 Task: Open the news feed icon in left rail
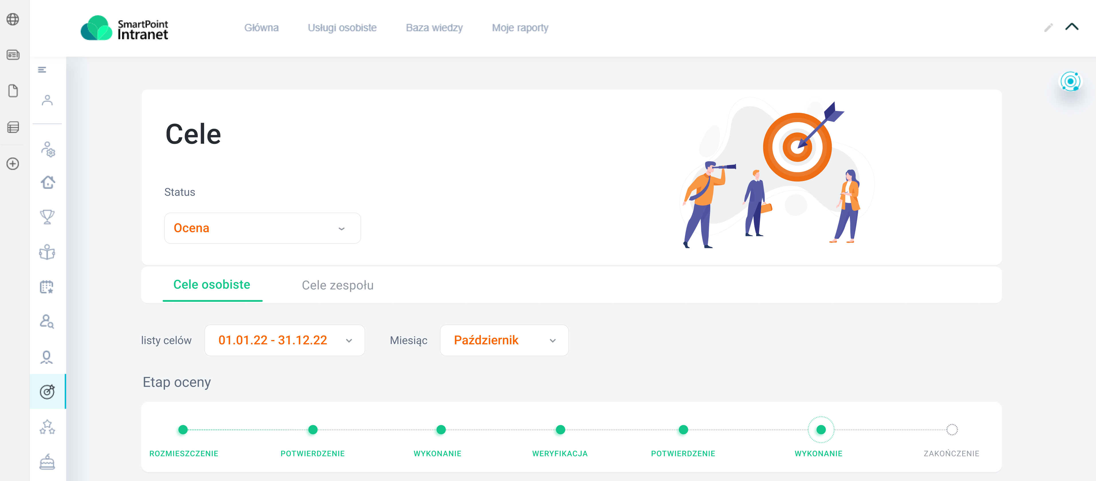13,55
